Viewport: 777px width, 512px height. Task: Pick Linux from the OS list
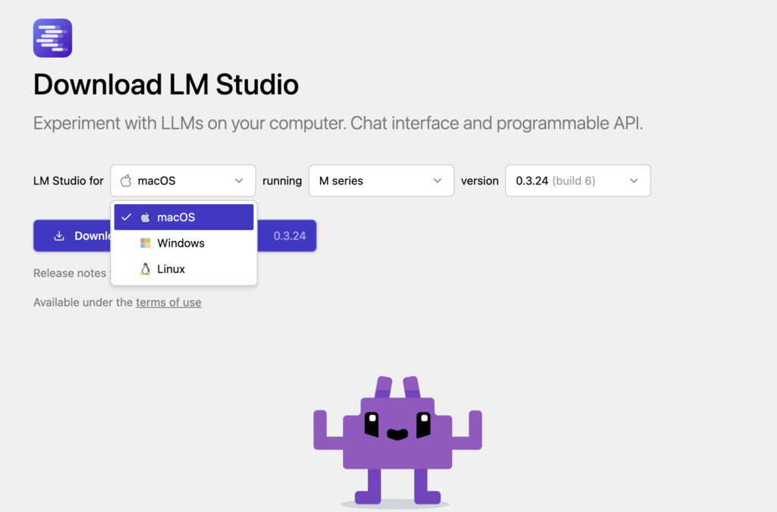184,269
